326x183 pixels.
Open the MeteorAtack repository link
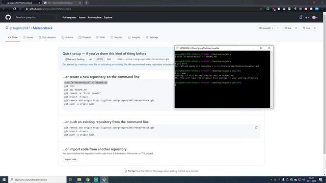(x=43, y=28)
